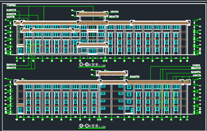The width and height of the screenshot is (207, 131).
Task: Pick the rooftop pavilion roof of the upper elevation
Action: point(92,14)
